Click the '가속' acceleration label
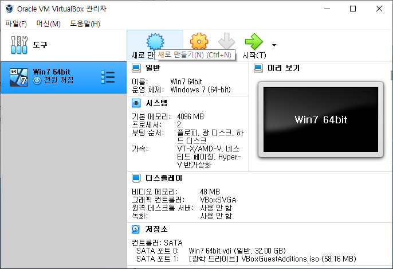This screenshot has height=269, width=393. tap(140, 149)
